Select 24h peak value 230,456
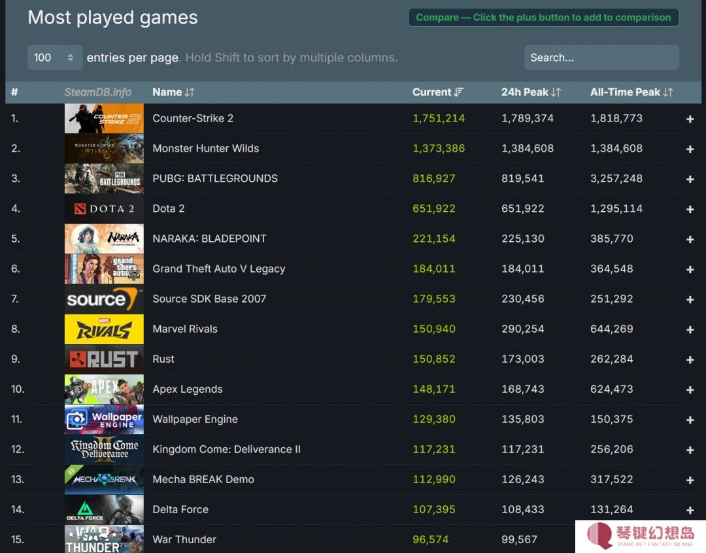The height and width of the screenshot is (553, 706). pos(523,299)
